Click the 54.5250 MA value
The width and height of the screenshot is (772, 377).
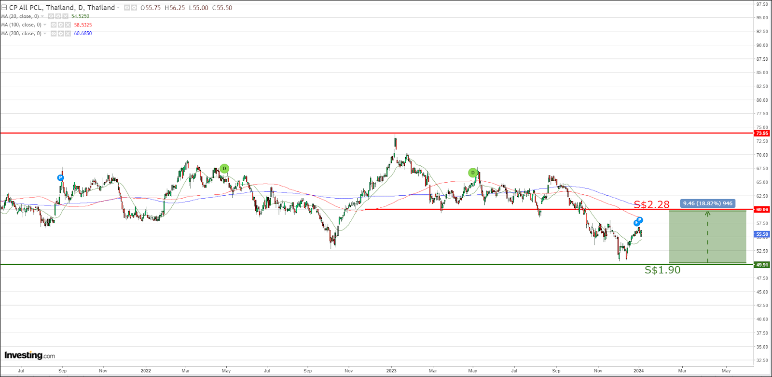pyautogui.click(x=80, y=16)
